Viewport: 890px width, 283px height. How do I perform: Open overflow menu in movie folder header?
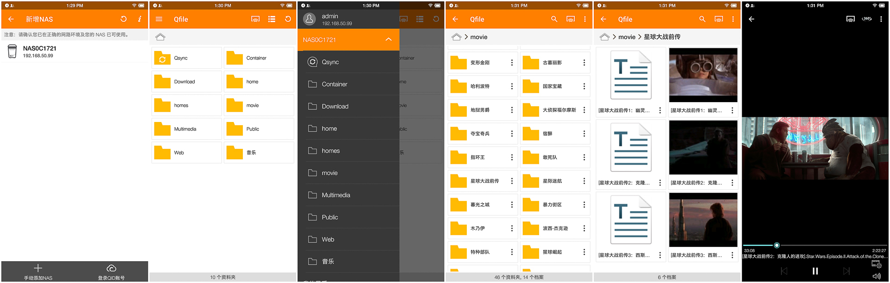[x=585, y=19]
